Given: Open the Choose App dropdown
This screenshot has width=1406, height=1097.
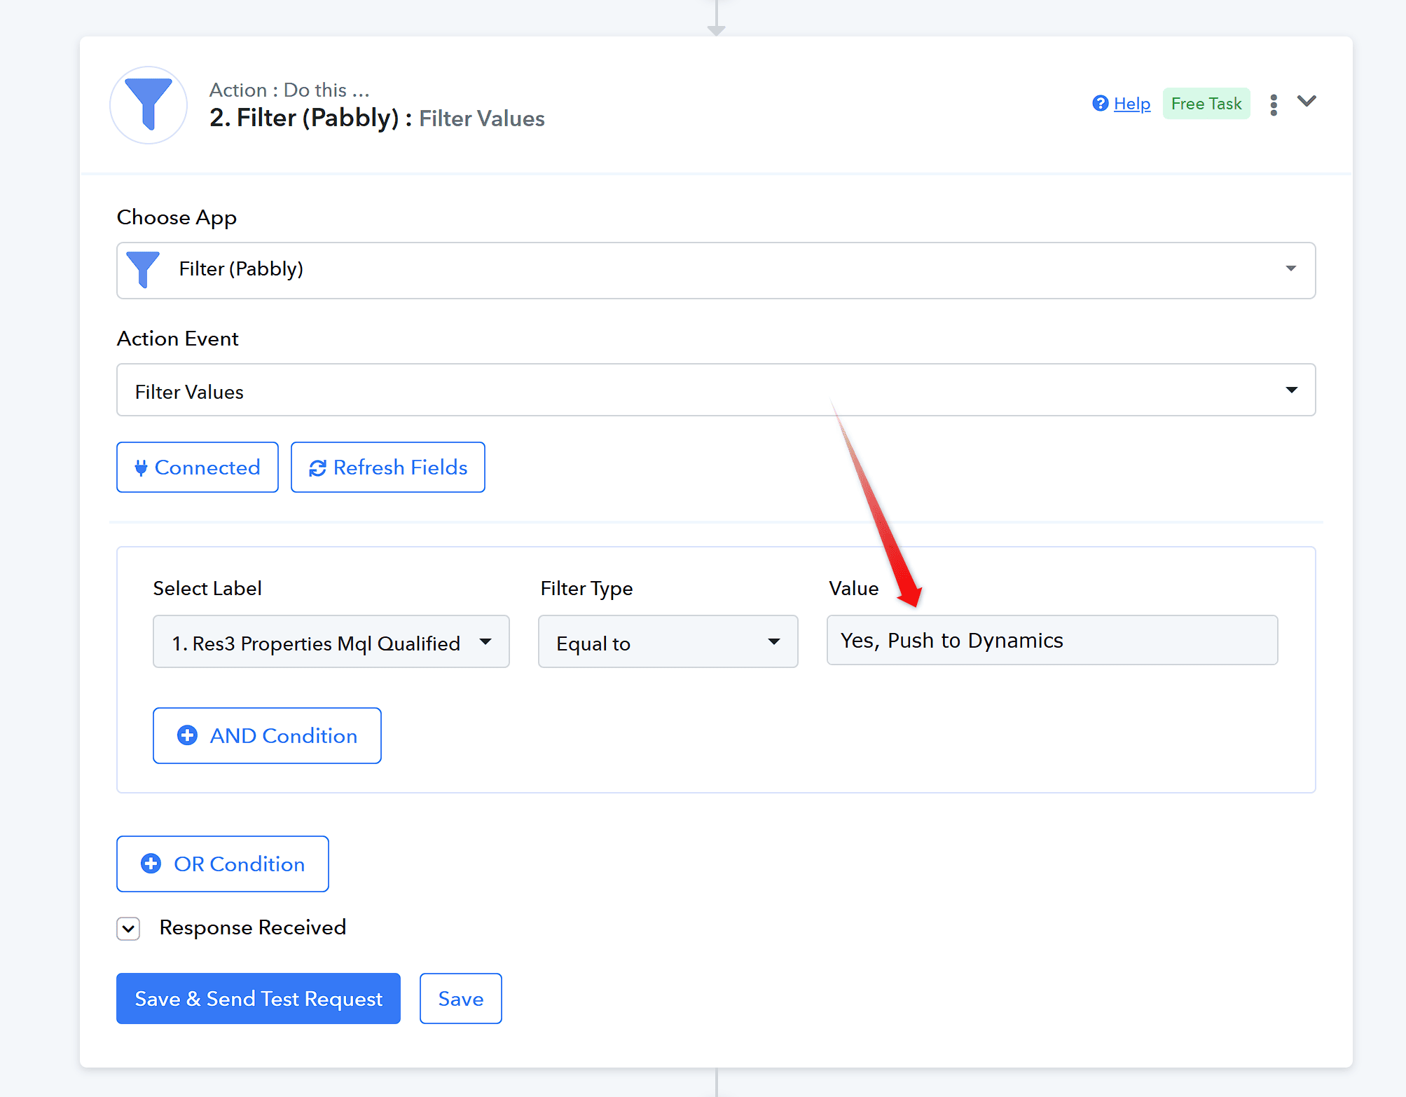Looking at the screenshot, I should 716,270.
